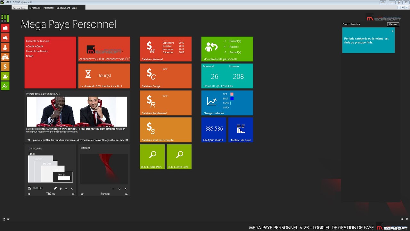
Task: Open the group of people sidebar icon
Action: pyautogui.click(x=5, y=57)
